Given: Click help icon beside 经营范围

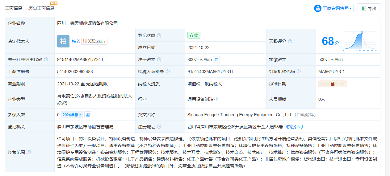Looking at the screenshot, I should pyautogui.click(x=29, y=152).
